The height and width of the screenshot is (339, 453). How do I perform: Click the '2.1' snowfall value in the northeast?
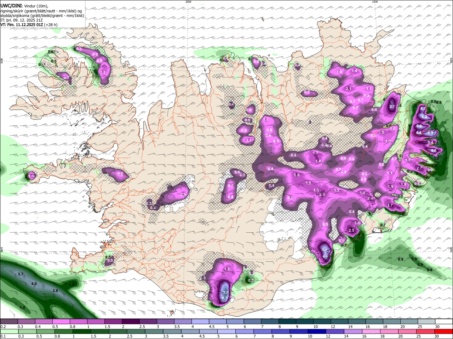pos(348,89)
